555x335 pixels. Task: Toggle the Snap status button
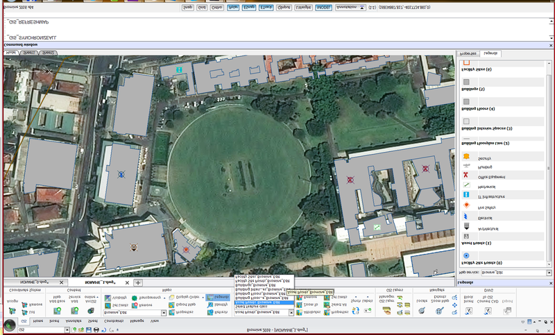[187, 7]
